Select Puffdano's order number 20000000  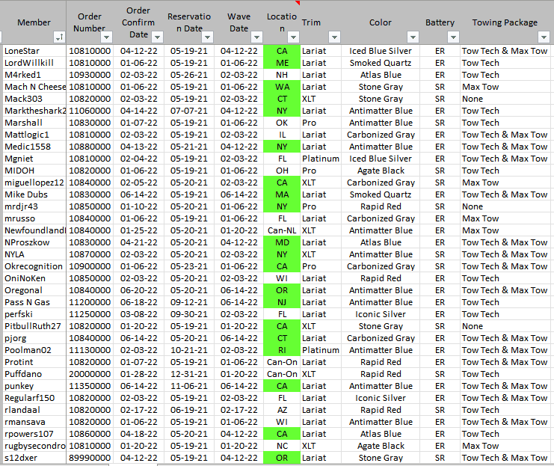90,374
